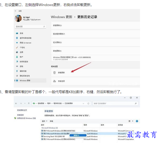Click the up-one-level arrow
Image resolution: width=159 pixels, height=143 pixels.
(29, 103)
